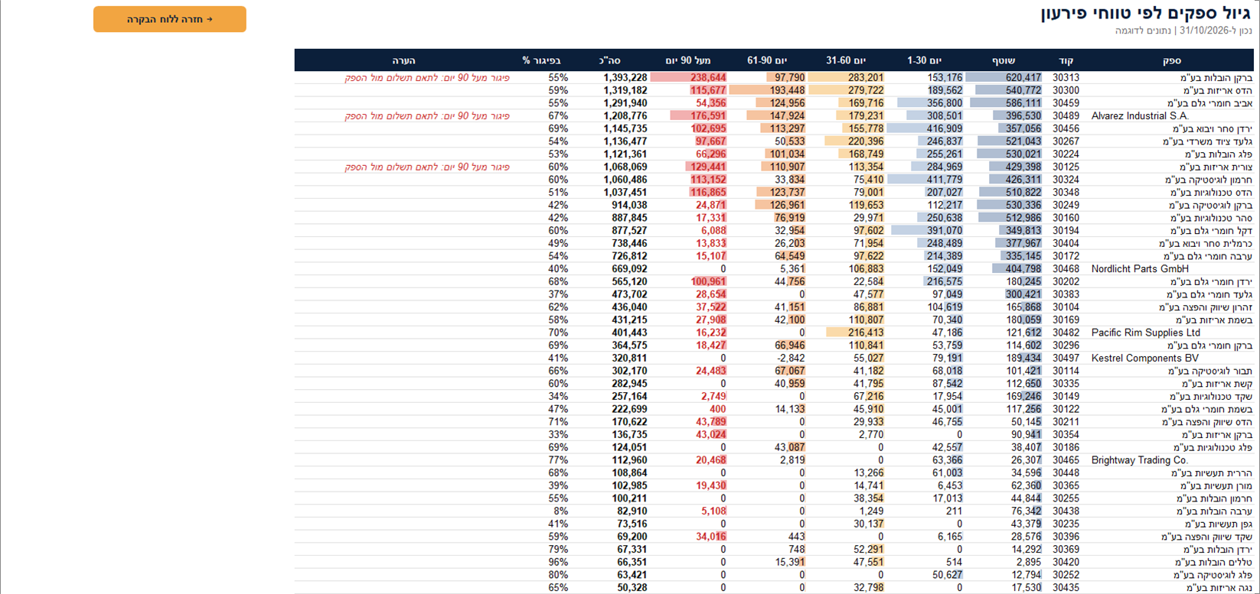Select supplier code 30300
Viewport: 1260px width, 594px height.
1066,90
